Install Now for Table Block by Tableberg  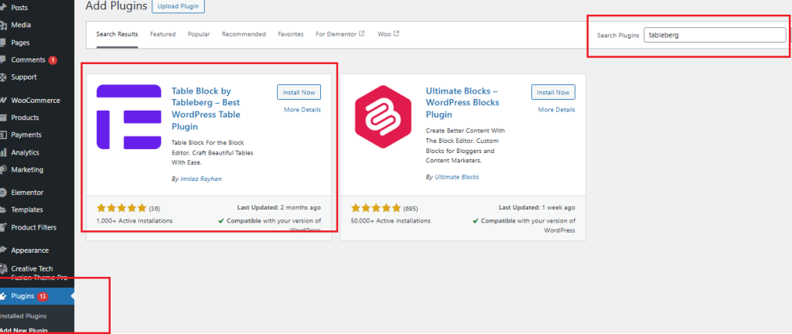tap(299, 92)
